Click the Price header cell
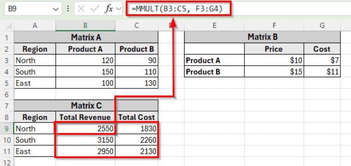Screen dimensions: 351x166 tap(274, 49)
